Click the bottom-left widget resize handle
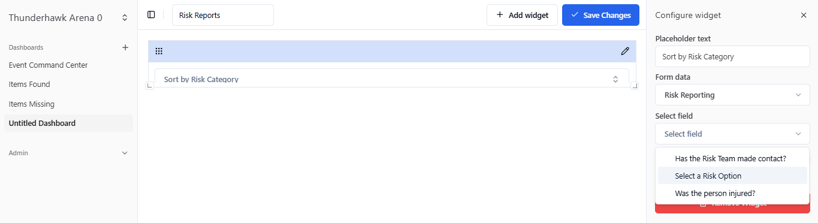The width and height of the screenshot is (818, 223). (150, 86)
